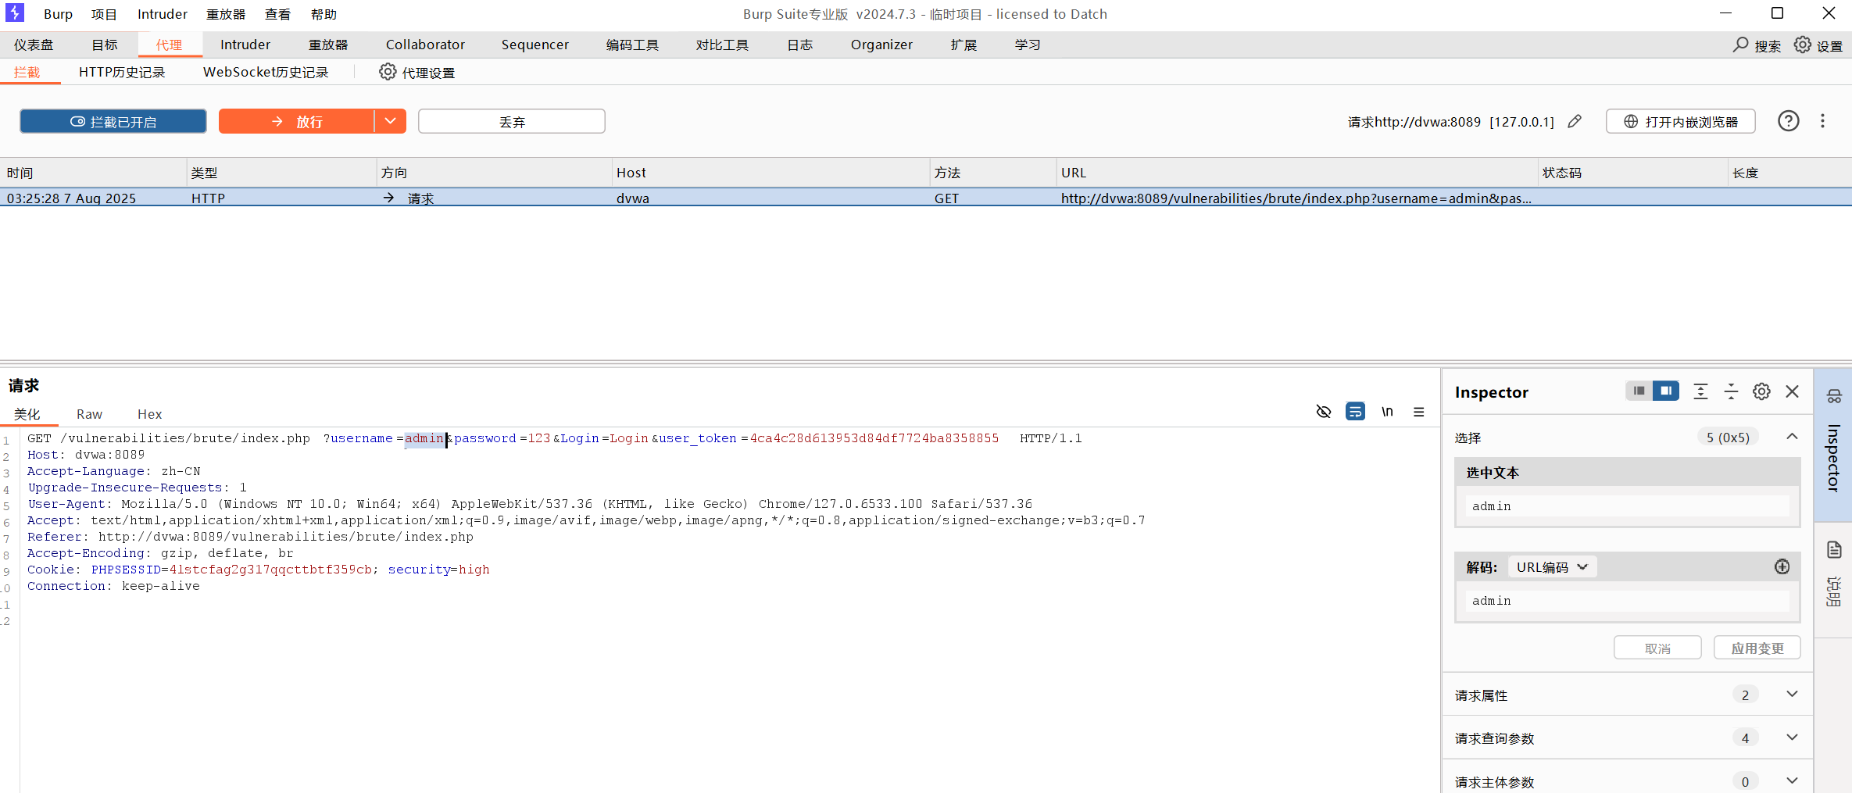Screen dimensions: 1852x793
Task: Open the three-dot more options menu
Action: point(1822,121)
